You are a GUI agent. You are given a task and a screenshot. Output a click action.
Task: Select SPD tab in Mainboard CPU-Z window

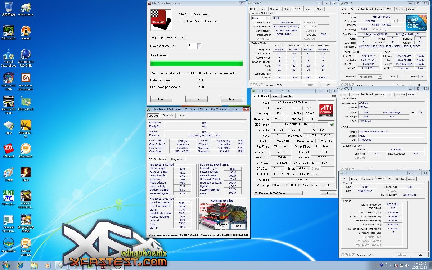point(389,95)
